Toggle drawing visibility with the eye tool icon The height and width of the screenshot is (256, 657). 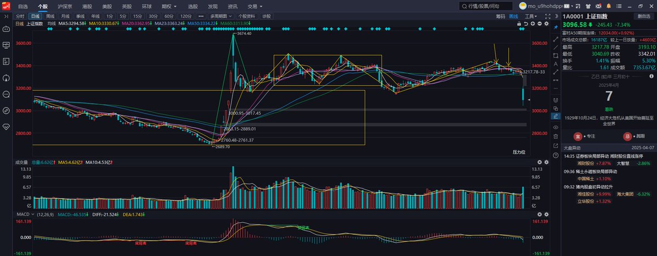[556, 126]
